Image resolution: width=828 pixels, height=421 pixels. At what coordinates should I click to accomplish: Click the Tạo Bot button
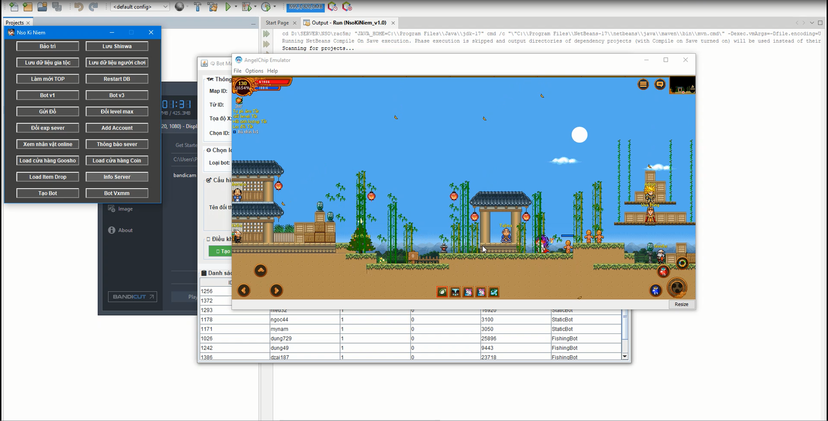[48, 193]
